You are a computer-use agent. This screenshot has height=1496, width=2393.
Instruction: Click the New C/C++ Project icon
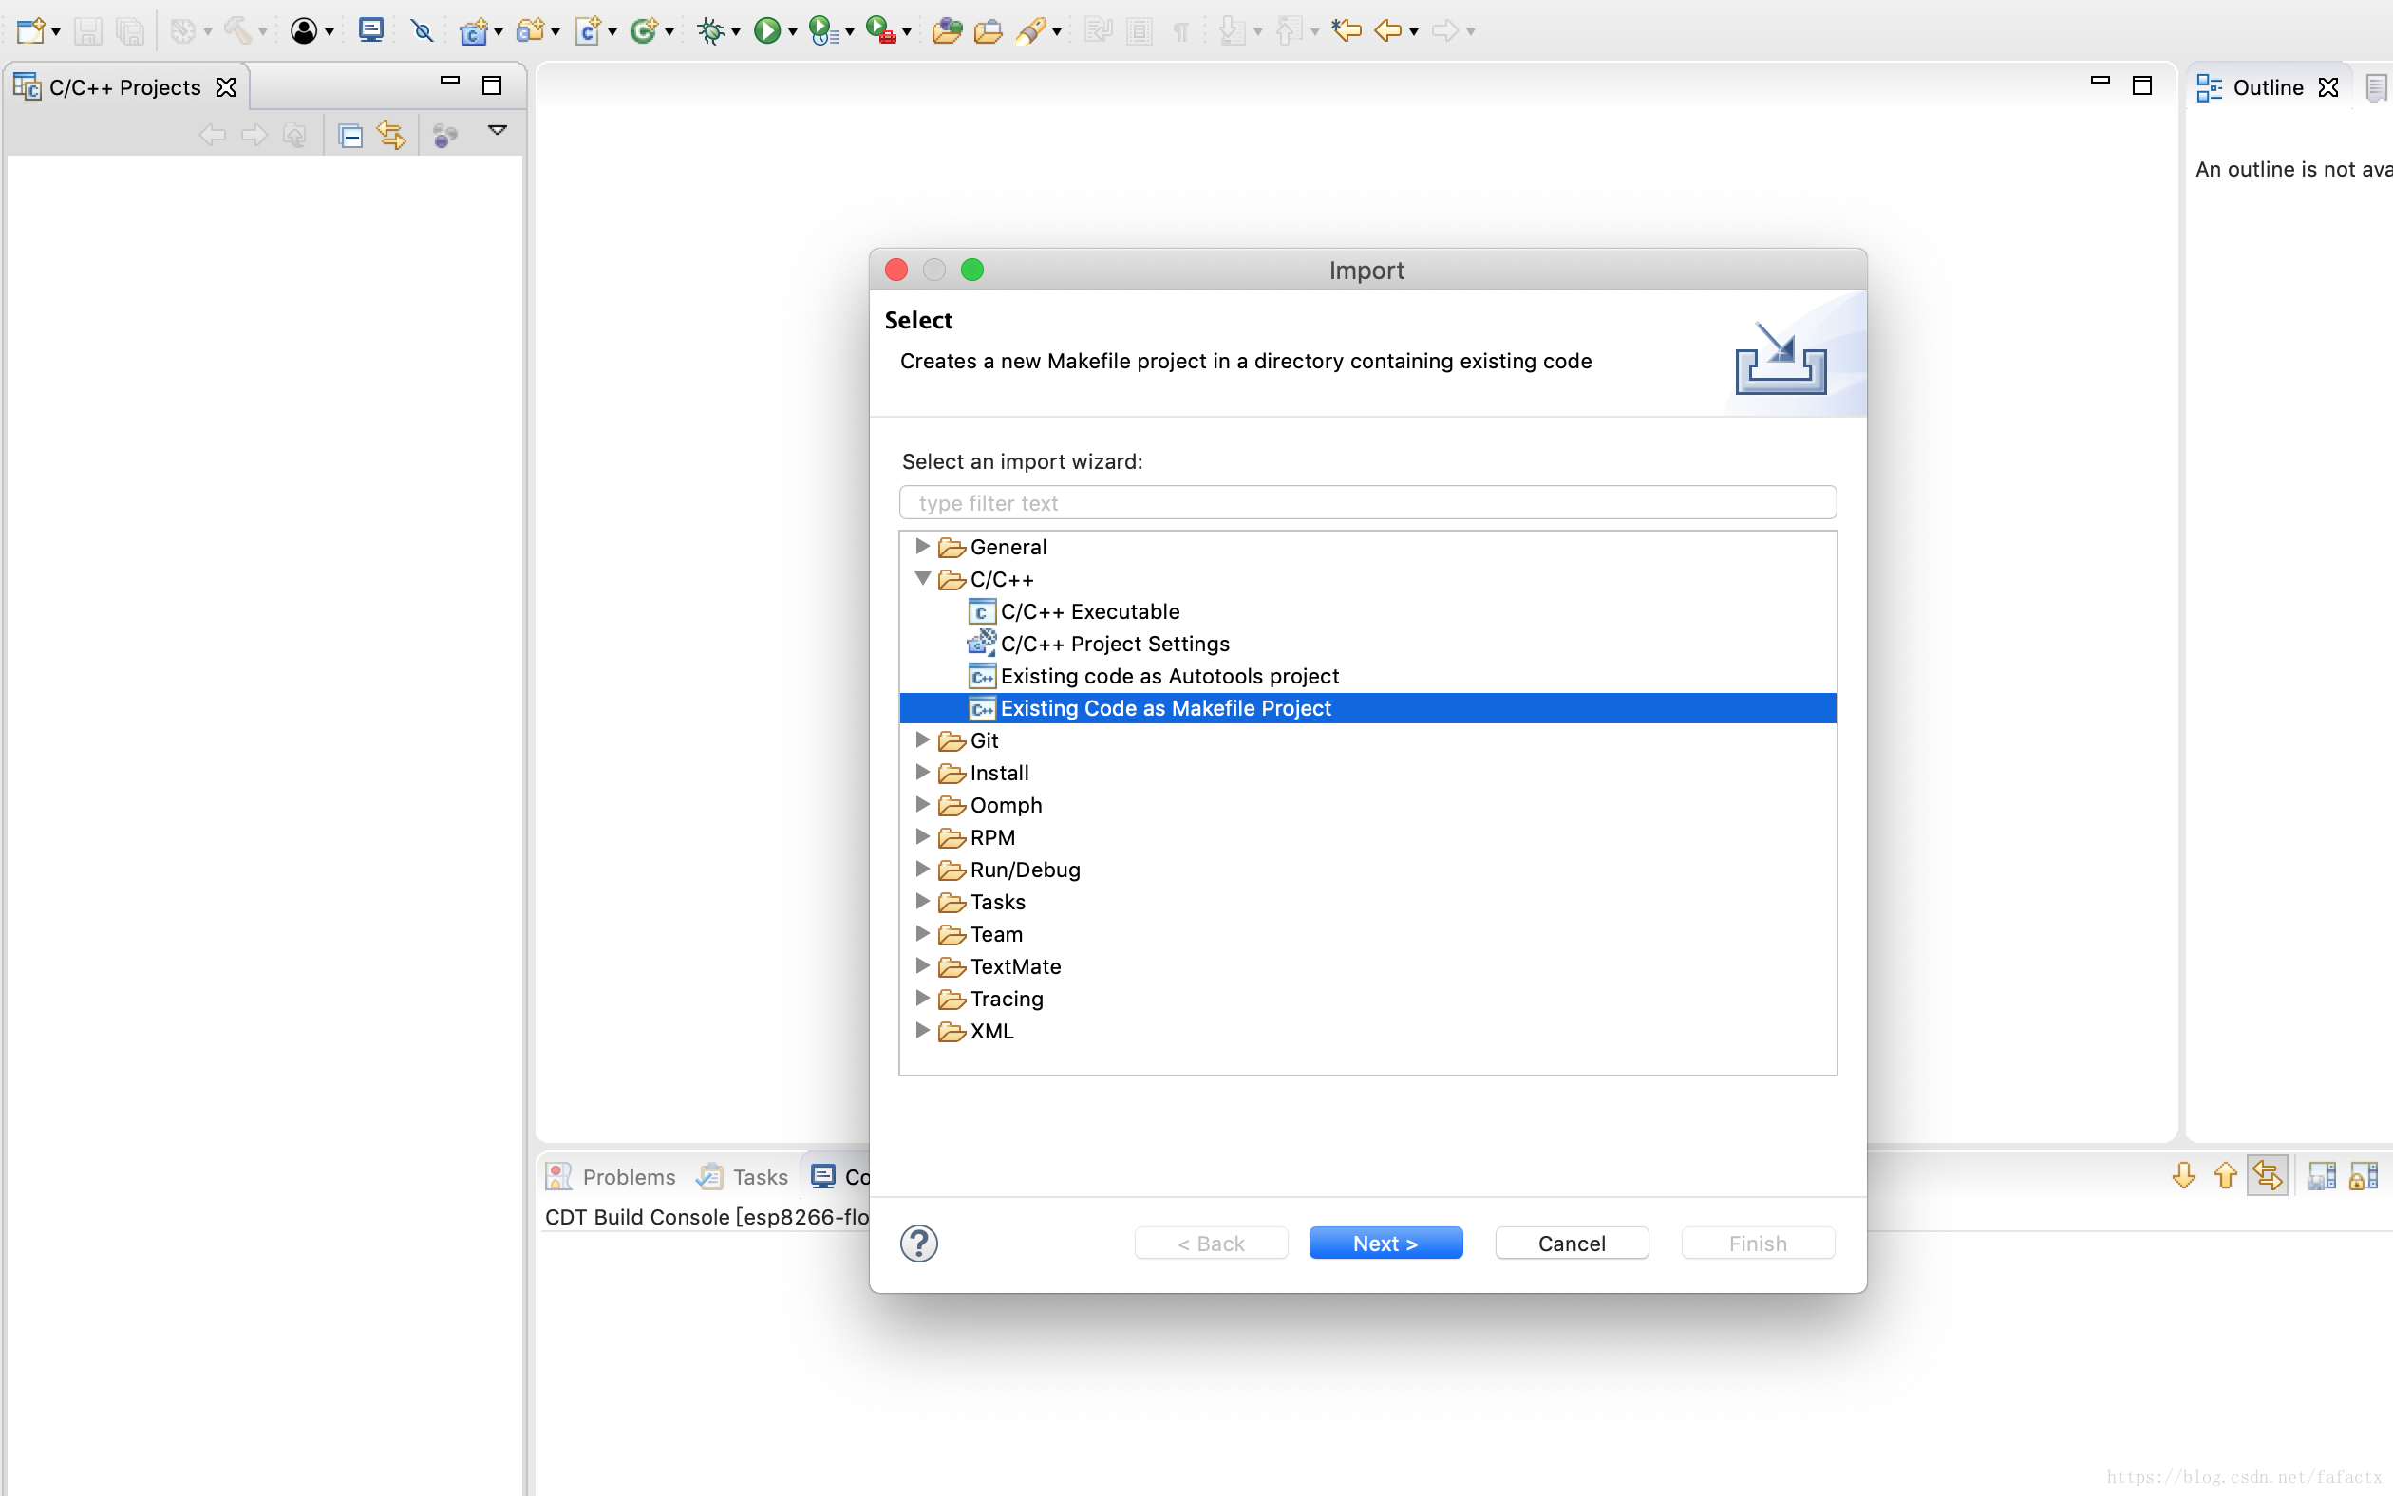pos(473,30)
